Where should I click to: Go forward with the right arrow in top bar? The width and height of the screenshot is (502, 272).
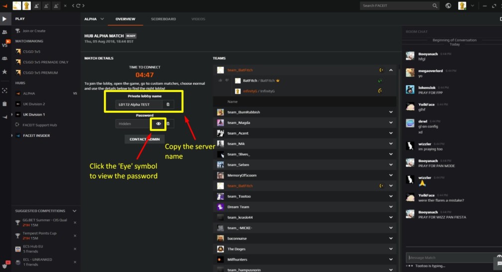tap(83, 5)
